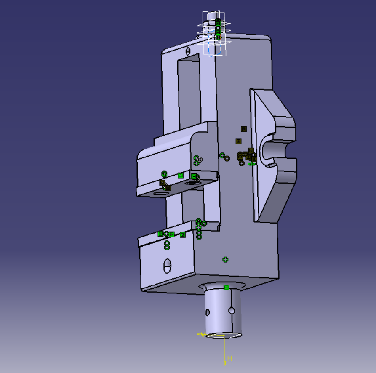The image size is (376, 373).
Task: Select the green contact constraint on shaft collar
Action: coord(226,288)
